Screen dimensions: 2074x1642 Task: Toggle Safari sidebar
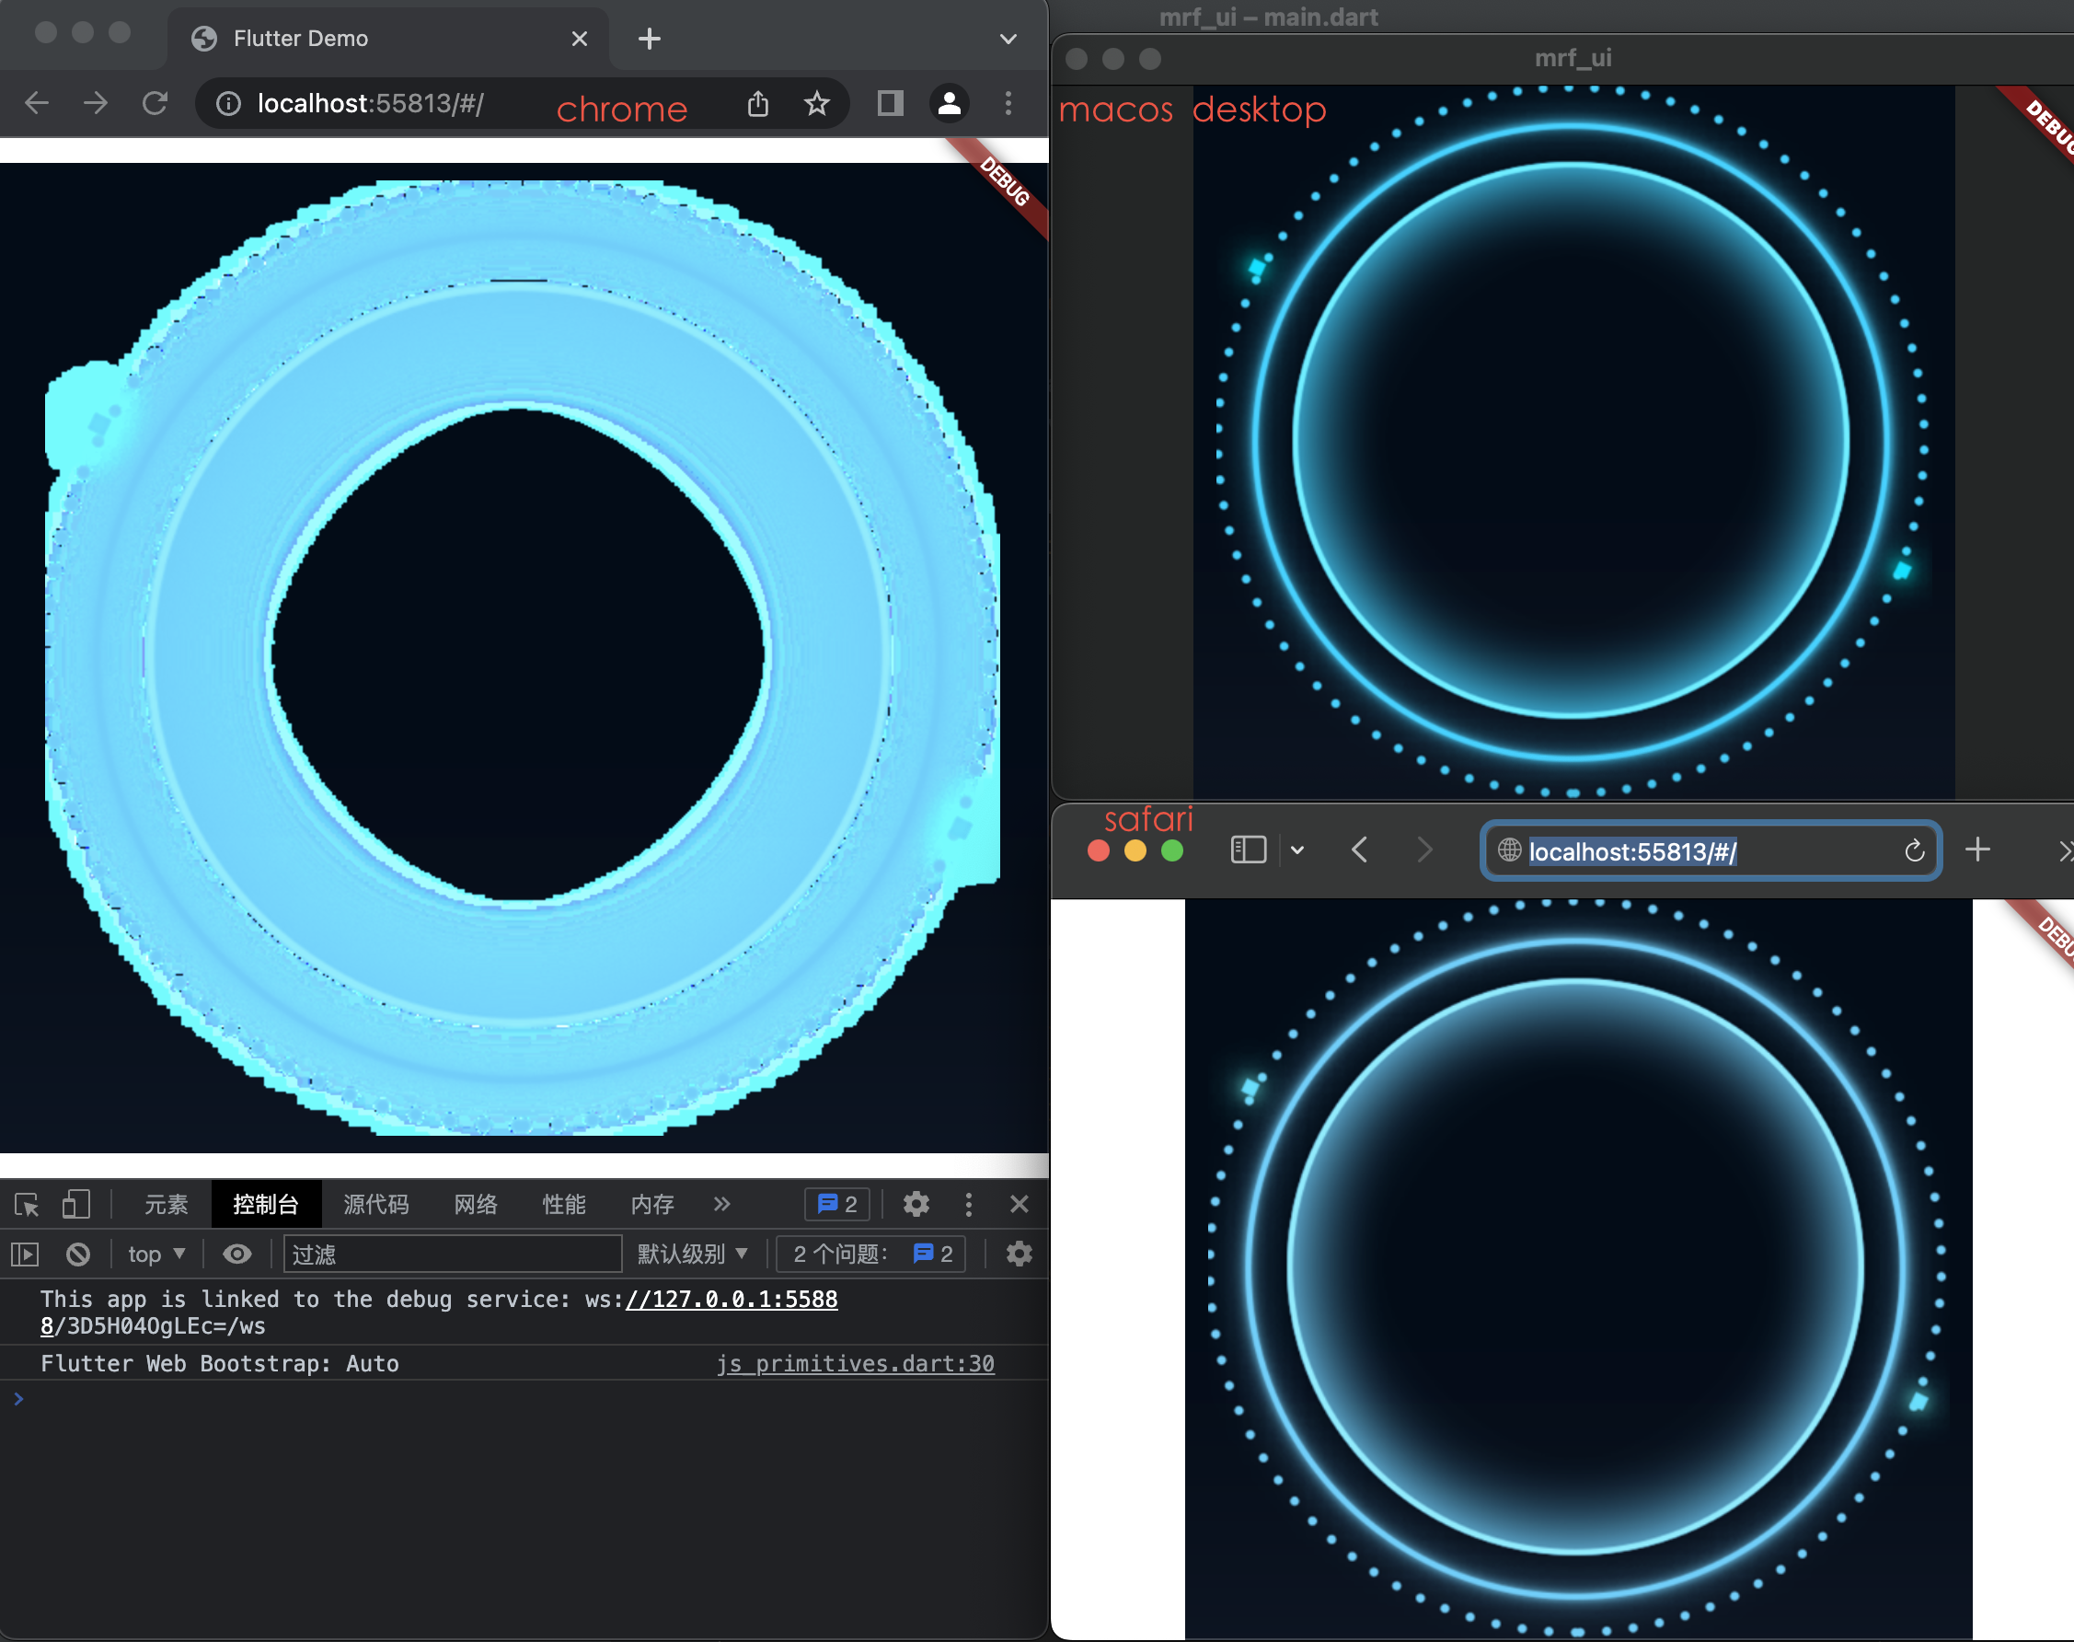pyautogui.click(x=1249, y=850)
